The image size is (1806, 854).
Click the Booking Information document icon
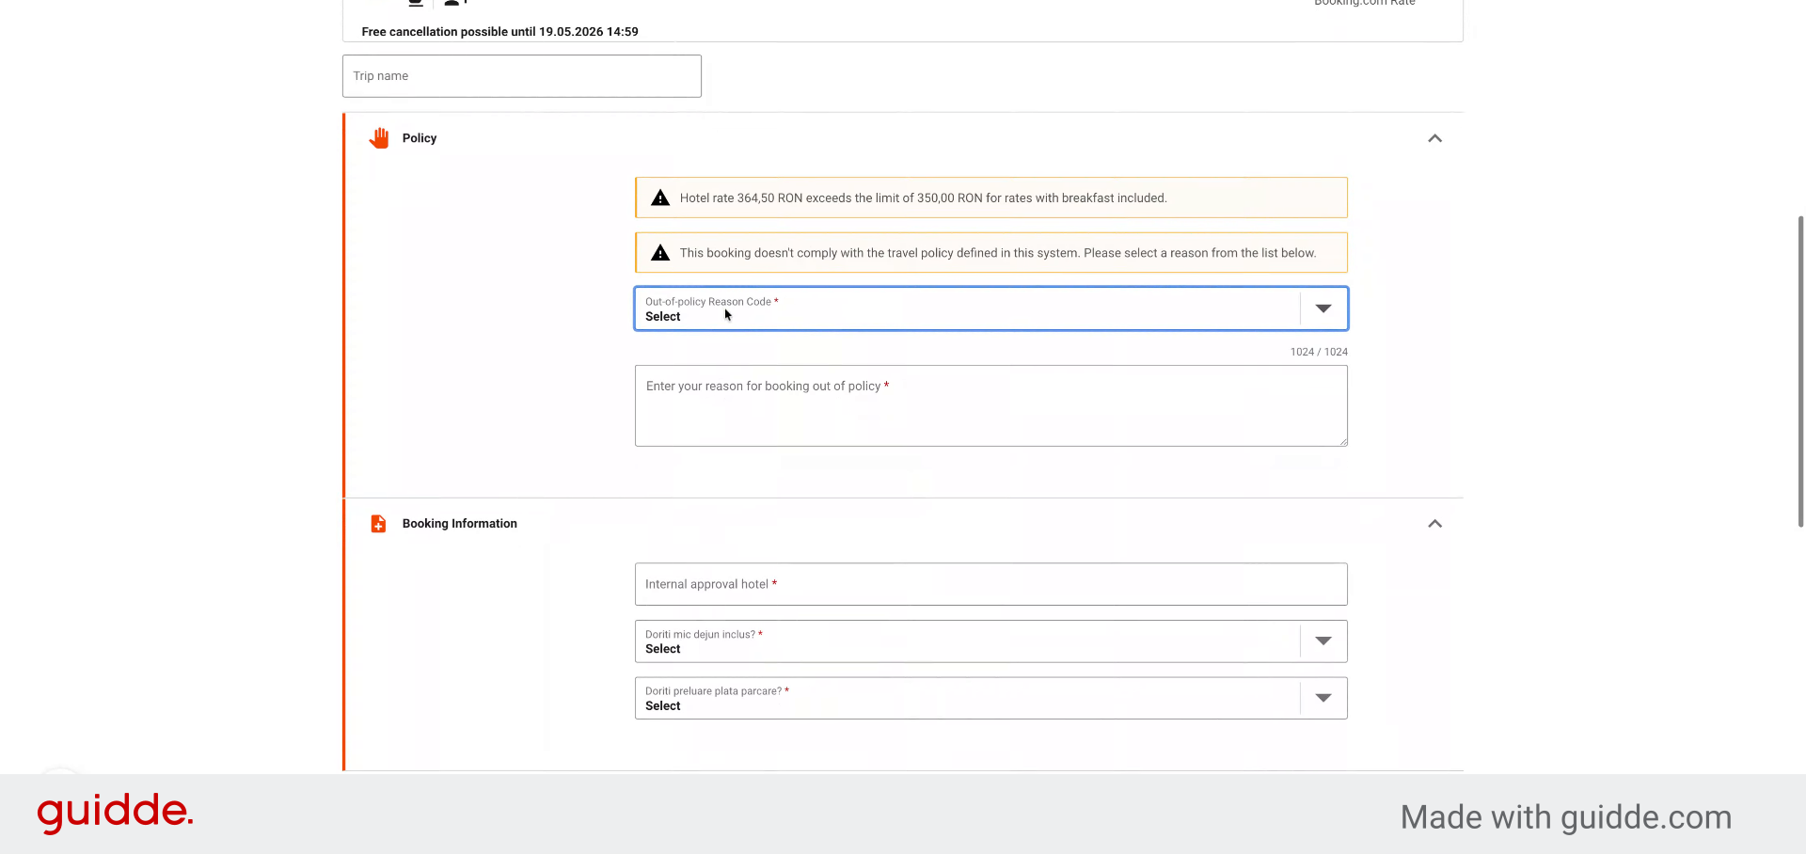378,524
